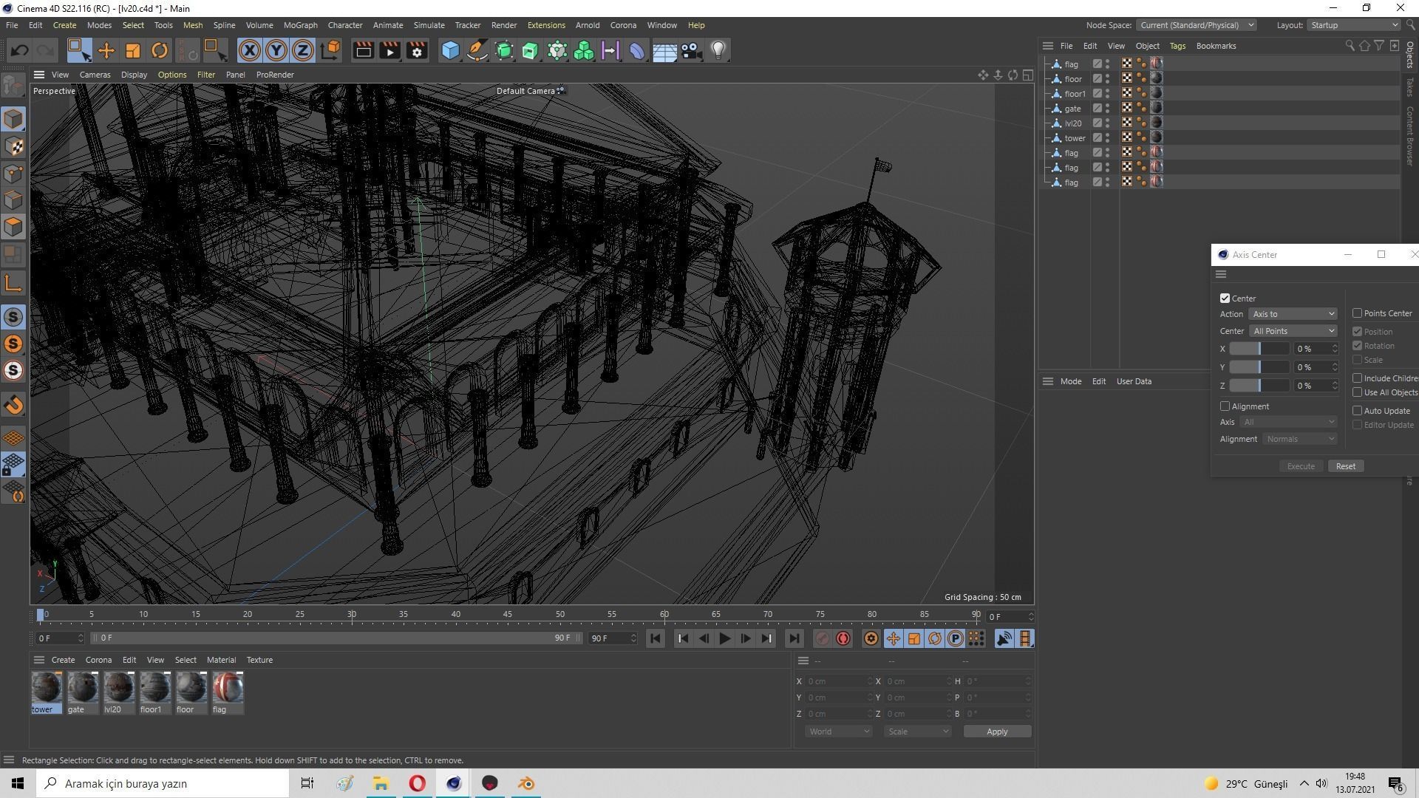
Task: Click the Rectangle Selection tool icon
Action: [78, 50]
